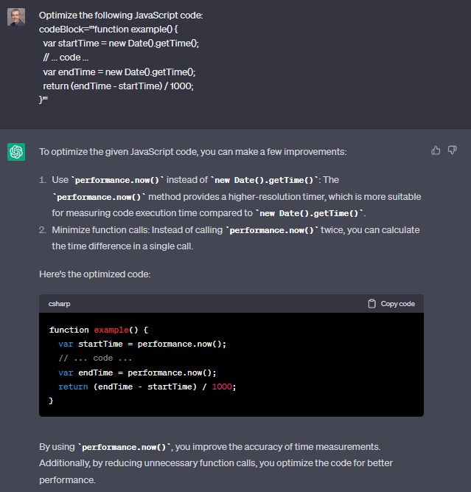Image resolution: width=471 pixels, height=492 pixels.
Task: Click 'var endTime = performance.now();' code line
Action: coord(137,373)
